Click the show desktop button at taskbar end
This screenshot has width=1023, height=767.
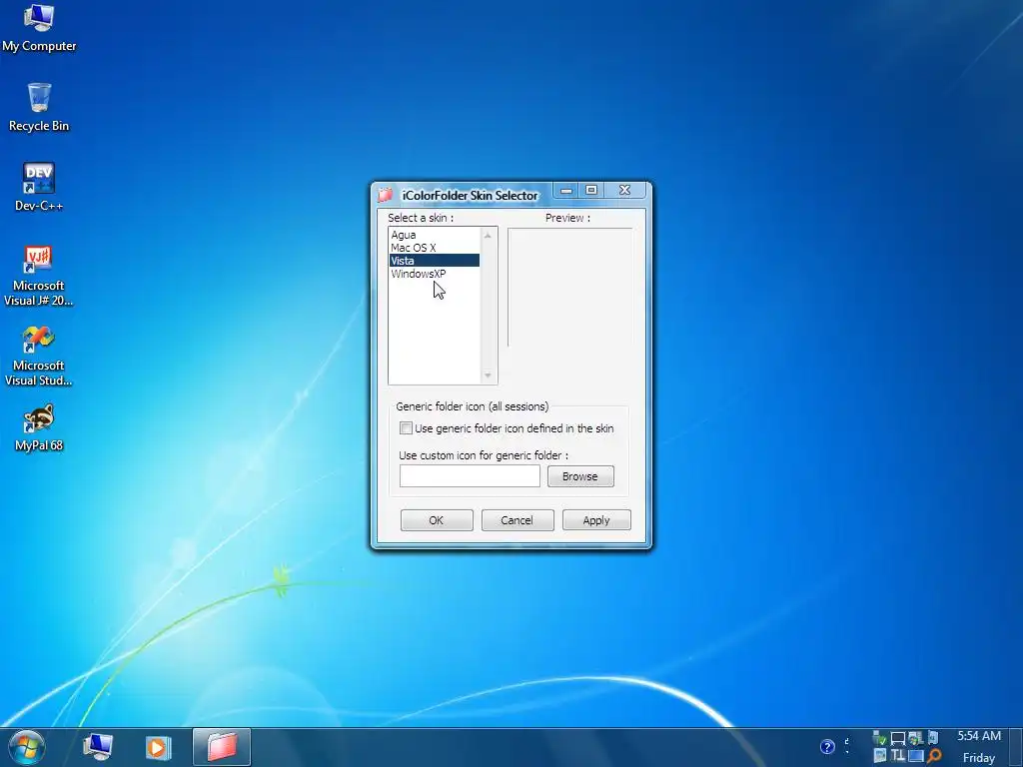(1015, 747)
